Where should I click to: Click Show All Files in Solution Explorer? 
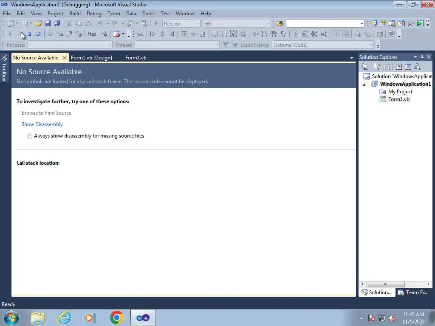377,67
